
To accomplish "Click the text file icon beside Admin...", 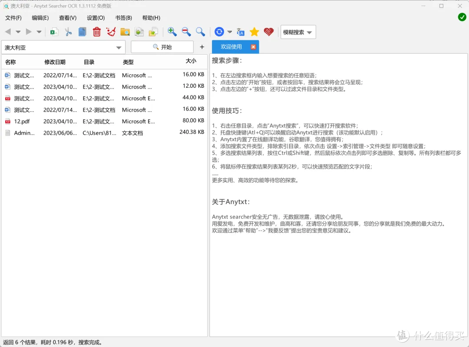I will pyautogui.click(x=8, y=133).
